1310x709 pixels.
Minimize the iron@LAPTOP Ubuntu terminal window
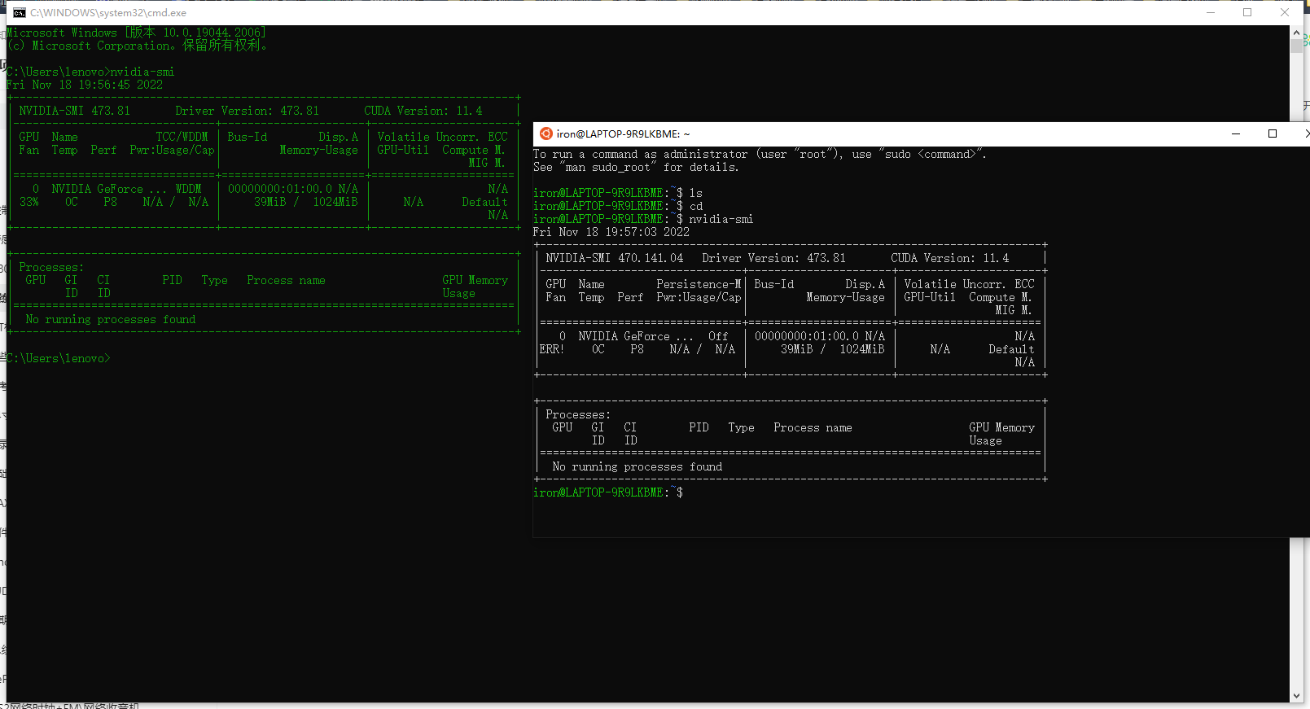(1236, 133)
